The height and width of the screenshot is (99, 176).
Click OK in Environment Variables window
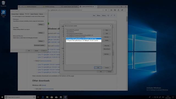point(101,71)
